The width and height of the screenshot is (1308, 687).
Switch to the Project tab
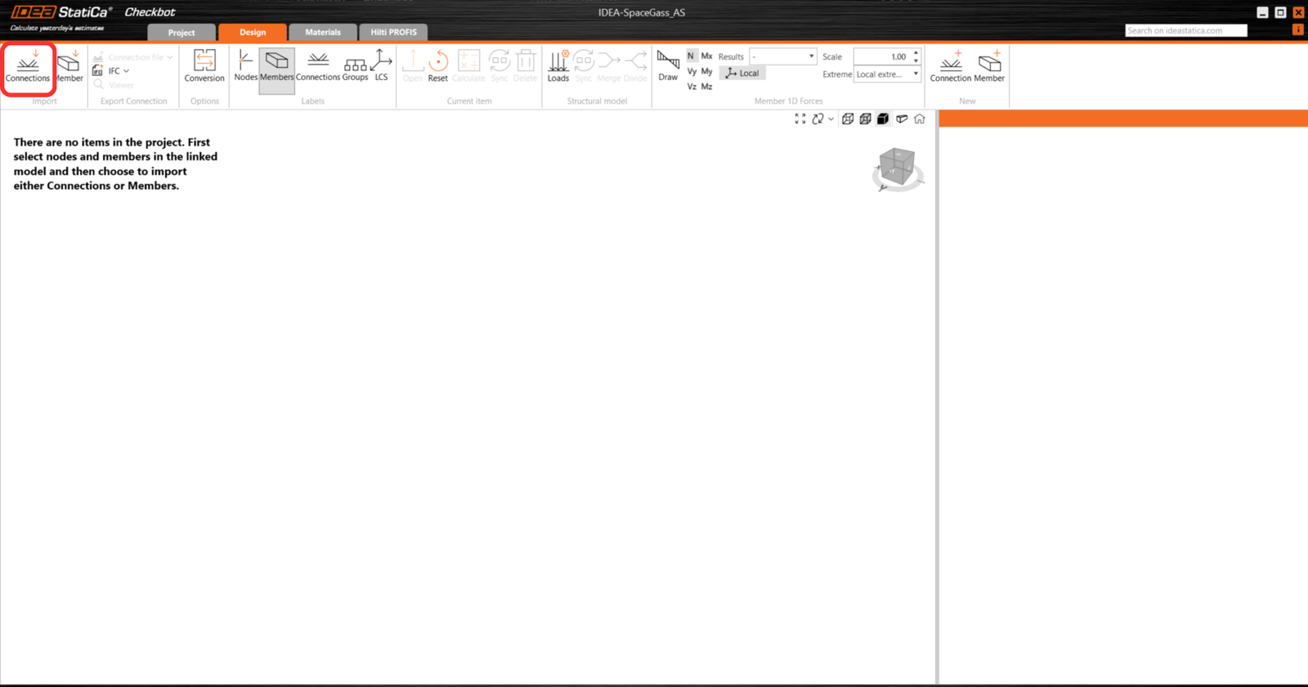pyautogui.click(x=181, y=33)
